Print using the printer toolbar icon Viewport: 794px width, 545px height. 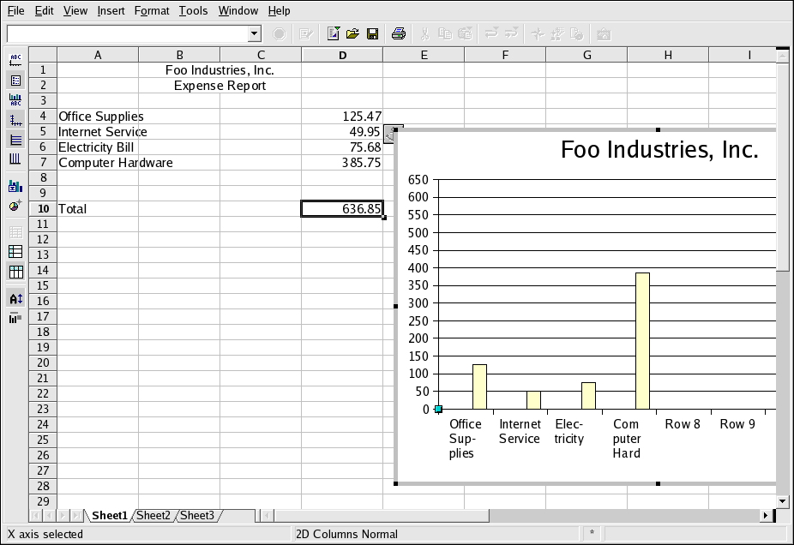[398, 34]
